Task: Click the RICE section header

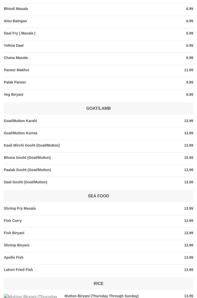Action: (98, 283)
